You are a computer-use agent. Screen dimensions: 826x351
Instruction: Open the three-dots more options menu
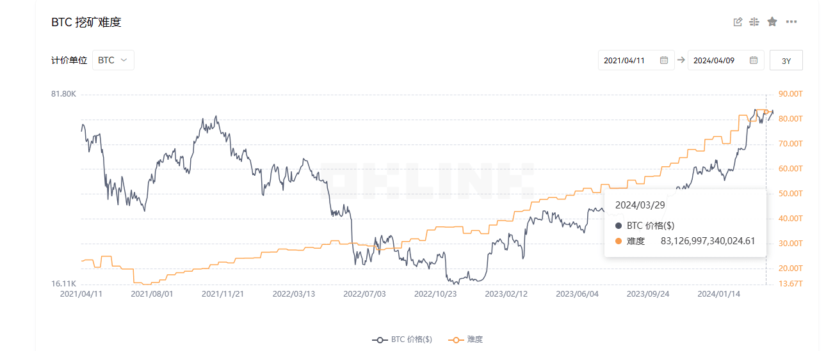tap(791, 22)
